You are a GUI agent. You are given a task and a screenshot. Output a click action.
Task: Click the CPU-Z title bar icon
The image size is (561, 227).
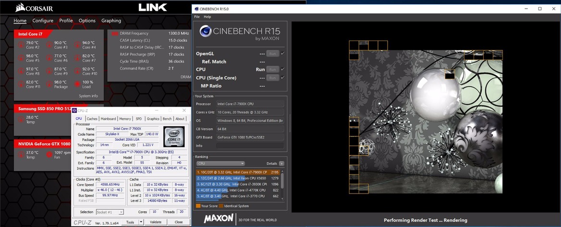tap(74, 111)
